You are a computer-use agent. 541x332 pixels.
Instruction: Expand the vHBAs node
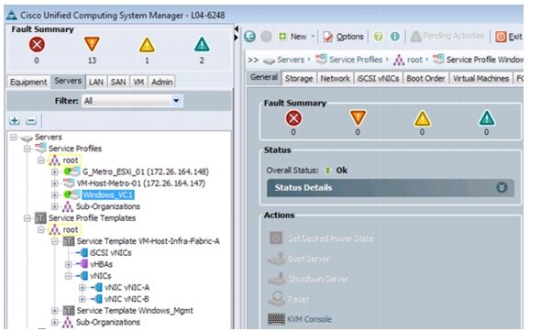point(69,264)
